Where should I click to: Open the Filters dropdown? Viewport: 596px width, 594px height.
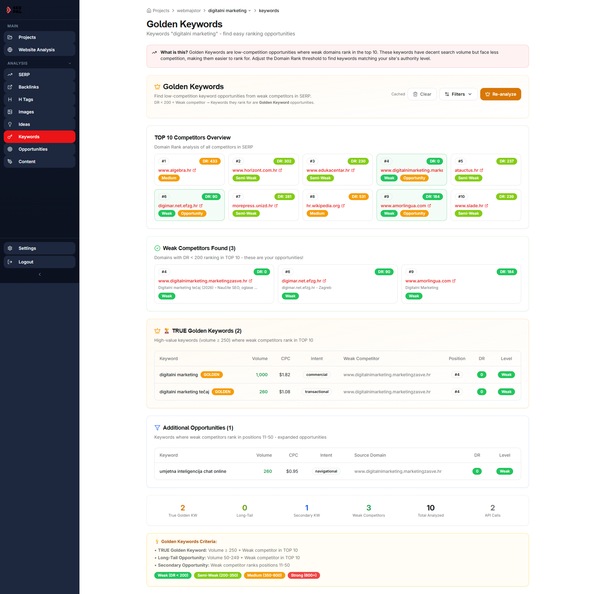tap(458, 94)
